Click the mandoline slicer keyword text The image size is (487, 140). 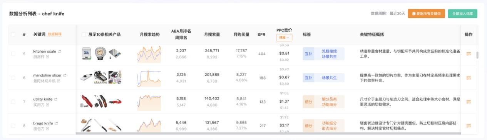(48, 75)
